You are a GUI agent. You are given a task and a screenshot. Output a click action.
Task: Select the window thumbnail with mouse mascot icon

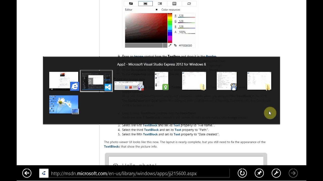point(227,81)
